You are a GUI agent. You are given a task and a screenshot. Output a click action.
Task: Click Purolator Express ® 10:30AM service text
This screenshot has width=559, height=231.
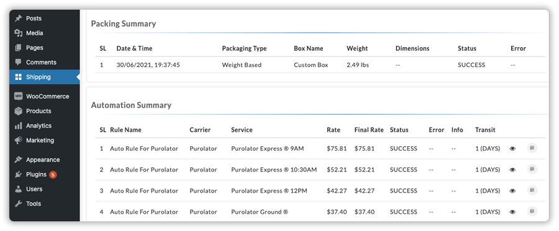[274, 170]
